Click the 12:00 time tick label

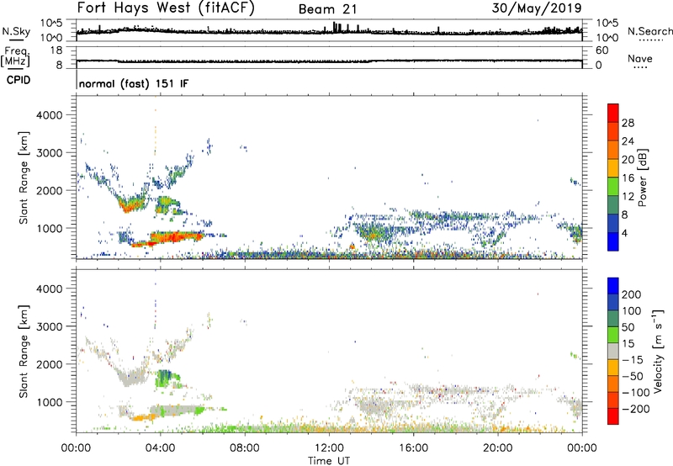coord(329,448)
